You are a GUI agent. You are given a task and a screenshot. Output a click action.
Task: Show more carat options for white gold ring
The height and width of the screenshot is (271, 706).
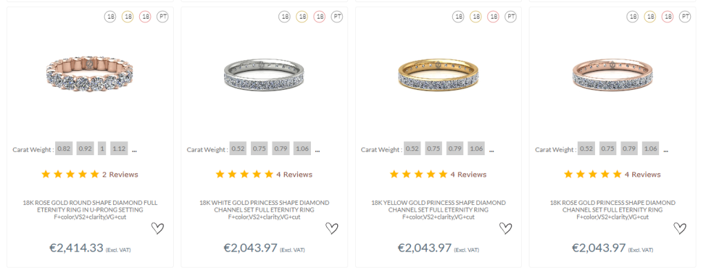(x=317, y=150)
